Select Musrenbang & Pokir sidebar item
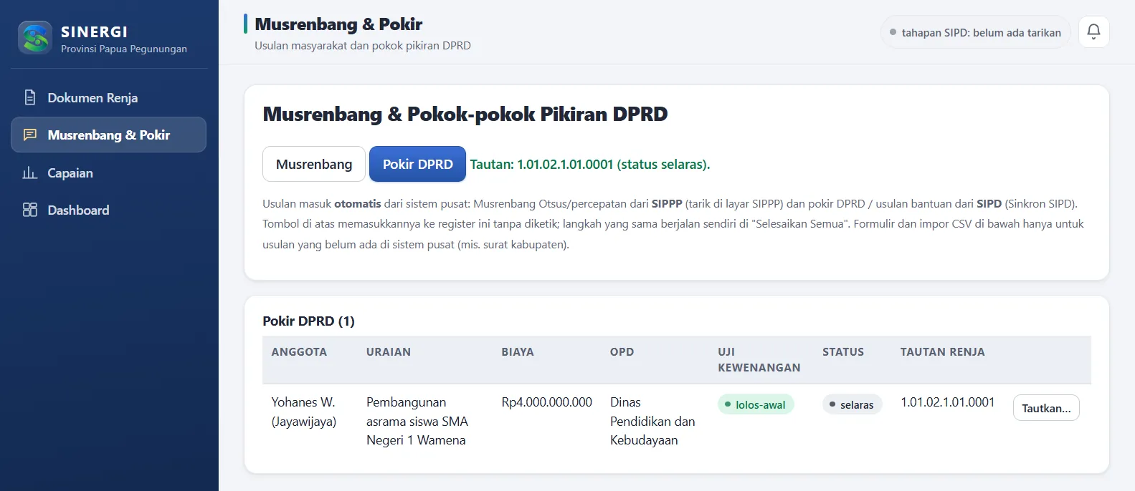Screen dimensions: 1135x491 (108, 135)
